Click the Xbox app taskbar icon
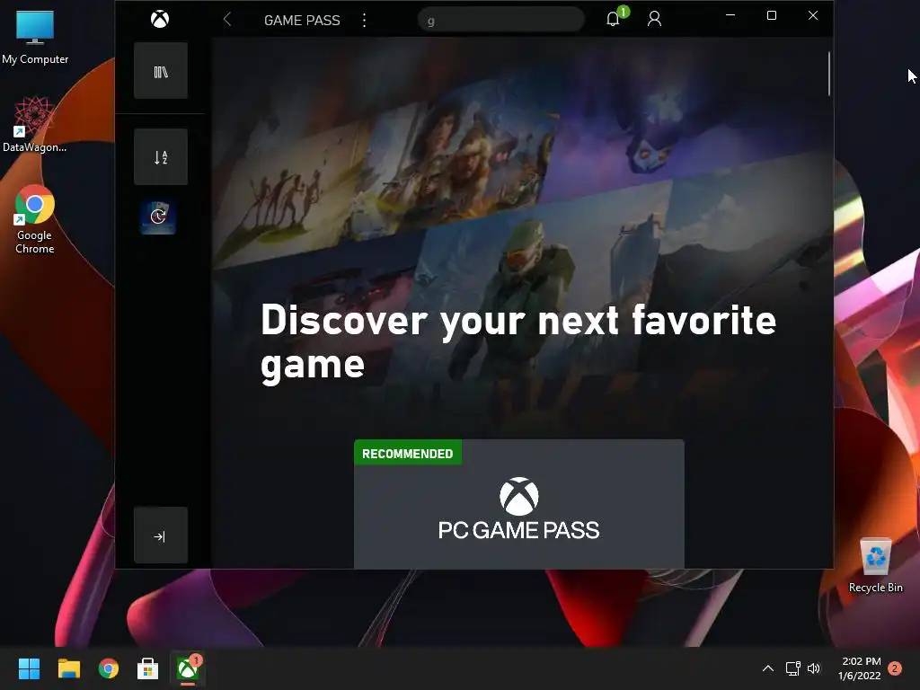 (188, 668)
